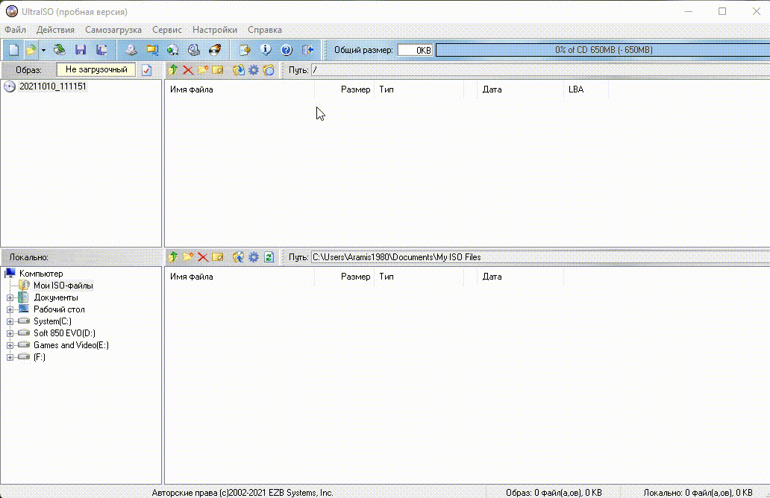Click the Rename icon in image pane toolbar
This screenshot has width=770, height=498.
point(218,69)
